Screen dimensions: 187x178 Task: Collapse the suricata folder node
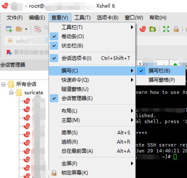pyautogui.click(x=11, y=93)
